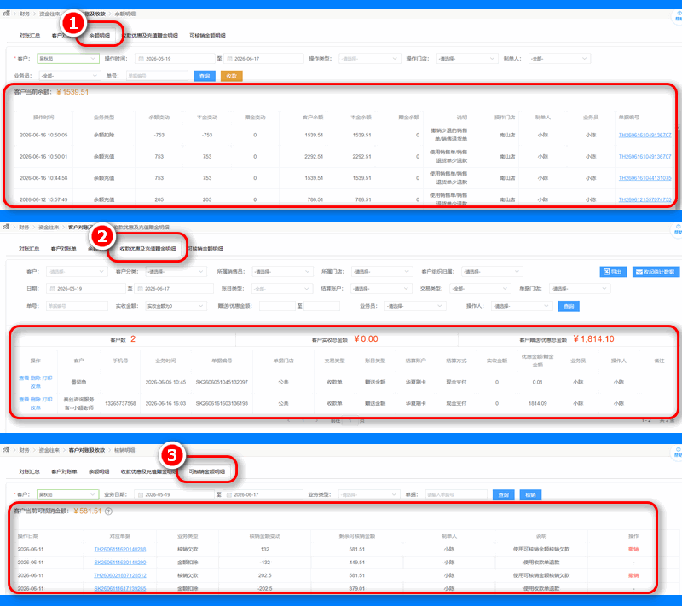Open 余额明细 tab in panel 3
Viewport: 682px width, 606px height.
99,471
